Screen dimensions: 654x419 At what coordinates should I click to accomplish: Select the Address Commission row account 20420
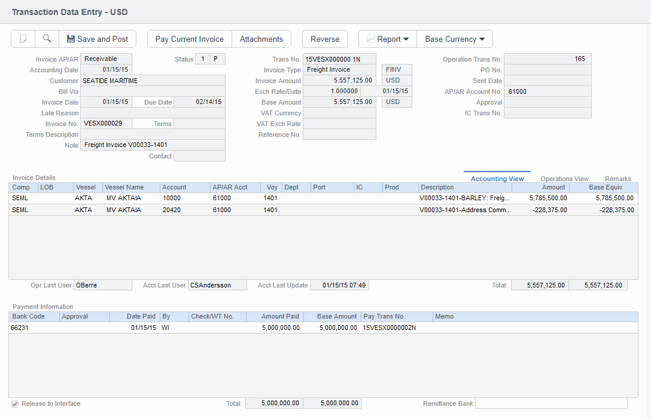(171, 210)
